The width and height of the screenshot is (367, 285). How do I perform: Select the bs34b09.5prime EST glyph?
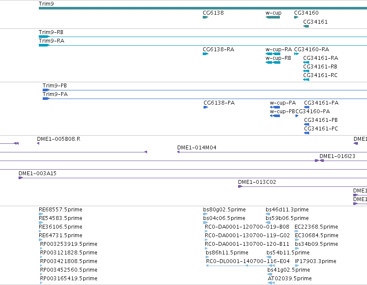click(297, 249)
